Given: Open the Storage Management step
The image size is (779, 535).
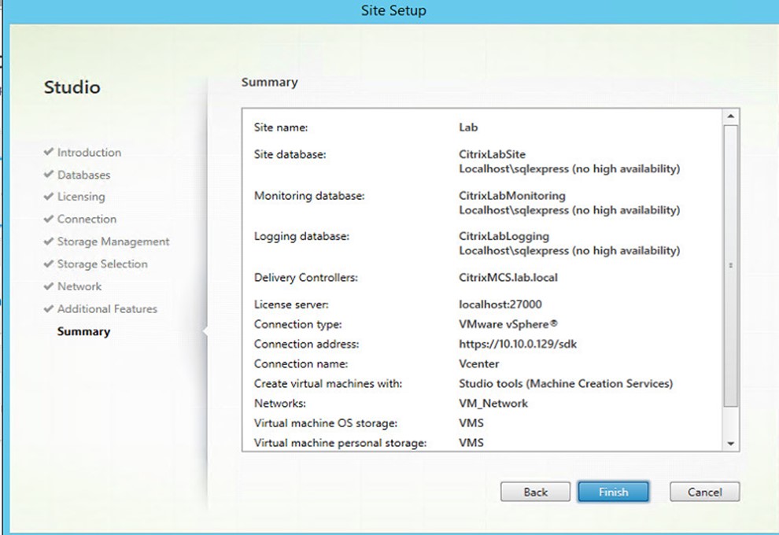Looking at the screenshot, I should 113,242.
